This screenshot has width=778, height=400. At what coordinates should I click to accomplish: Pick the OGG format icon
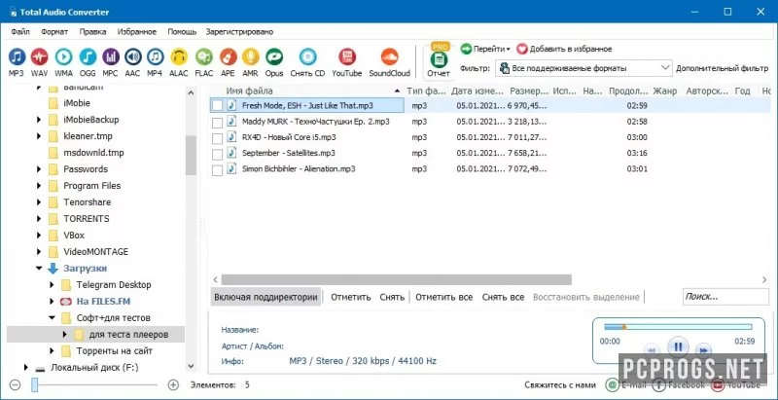pos(88,57)
